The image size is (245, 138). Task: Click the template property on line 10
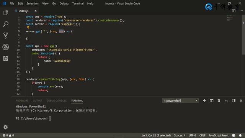pyautogui.click(x=38, y=50)
